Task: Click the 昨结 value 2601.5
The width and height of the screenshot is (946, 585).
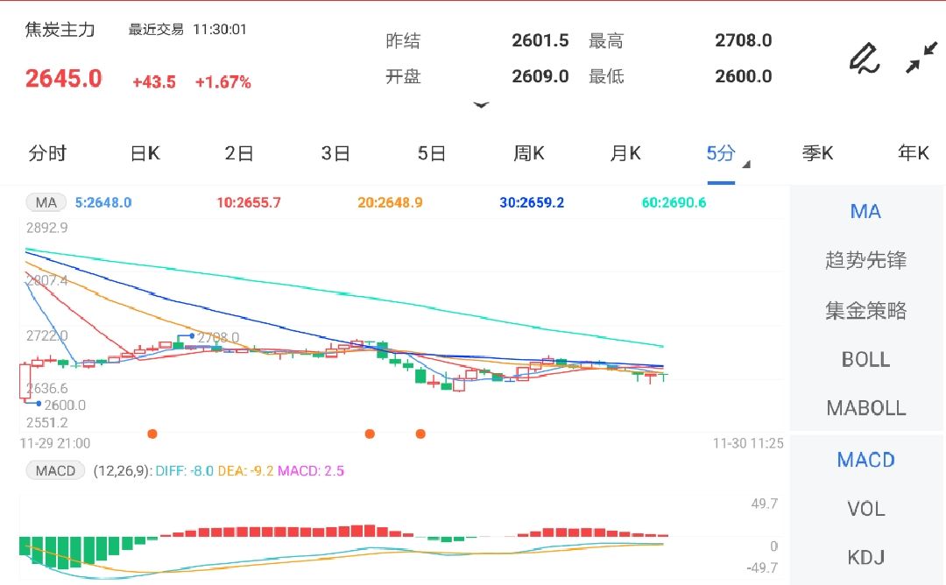Action: click(540, 40)
